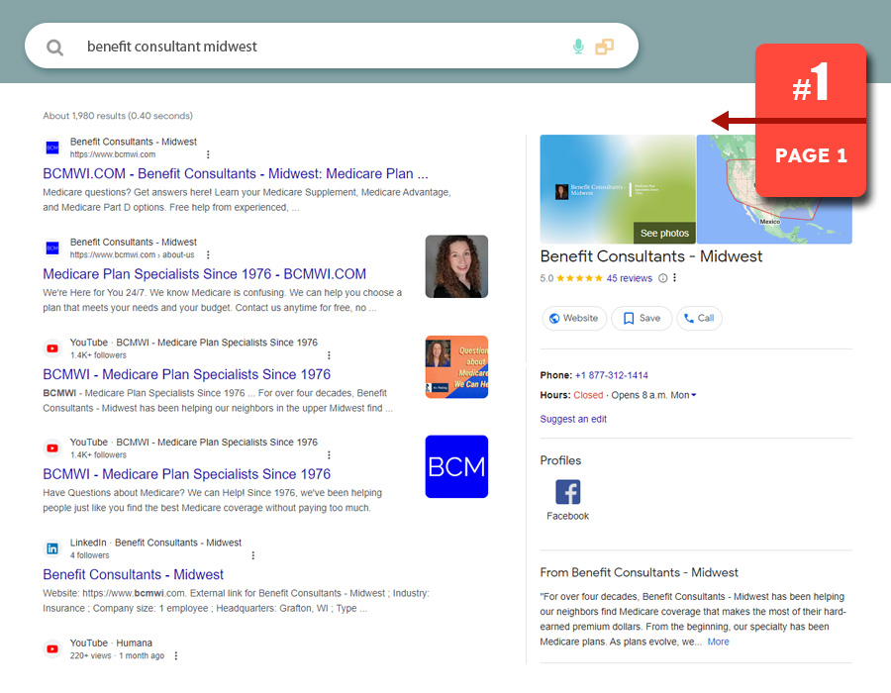This screenshot has height=693, width=891.
Task: Click the woman's portrait thumbnail of about-us result
Action: point(456,266)
